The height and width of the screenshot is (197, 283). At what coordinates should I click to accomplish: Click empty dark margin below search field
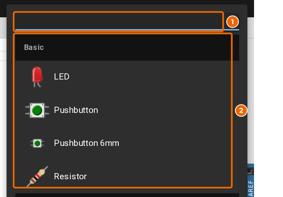click(127, 33)
